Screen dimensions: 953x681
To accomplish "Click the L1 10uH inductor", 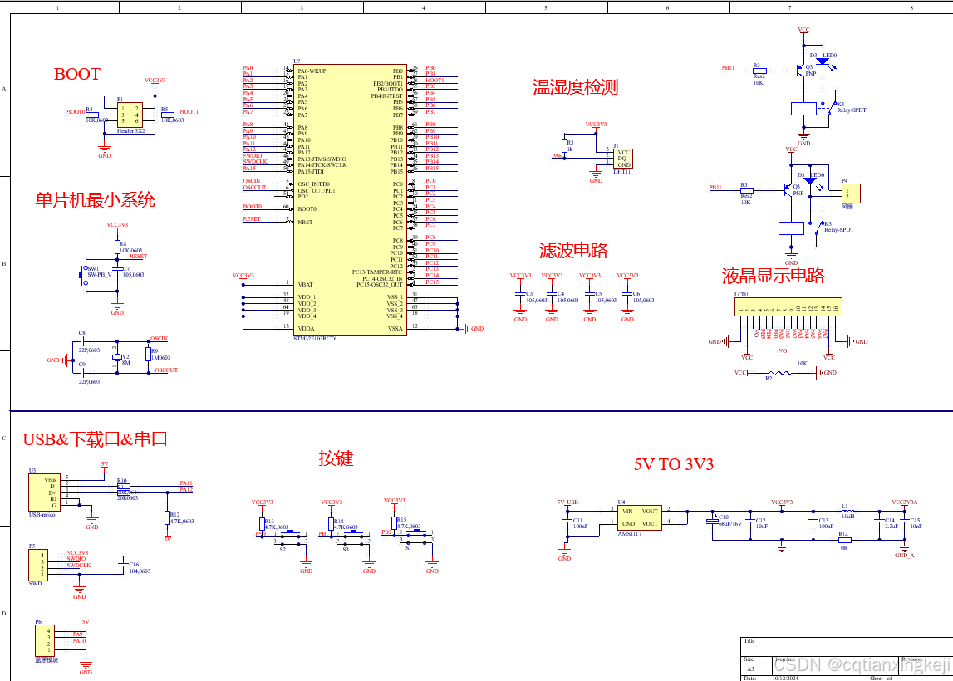I will (x=847, y=511).
